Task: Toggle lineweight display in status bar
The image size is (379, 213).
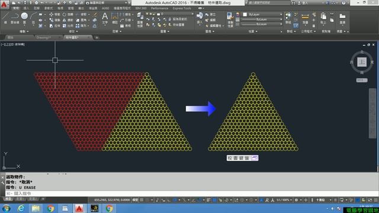Action: (x=208, y=200)
